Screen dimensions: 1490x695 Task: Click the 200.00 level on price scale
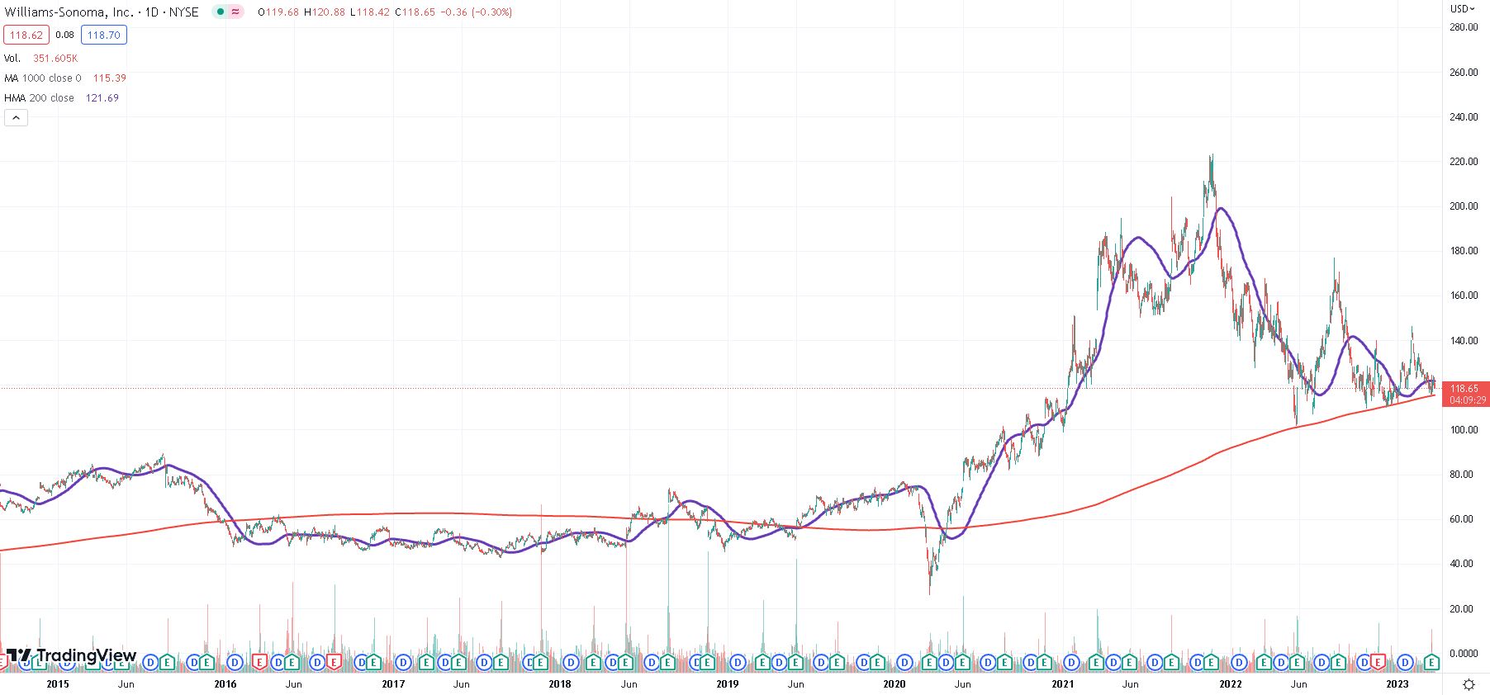pyautogui.click(x=1464, y=206)
